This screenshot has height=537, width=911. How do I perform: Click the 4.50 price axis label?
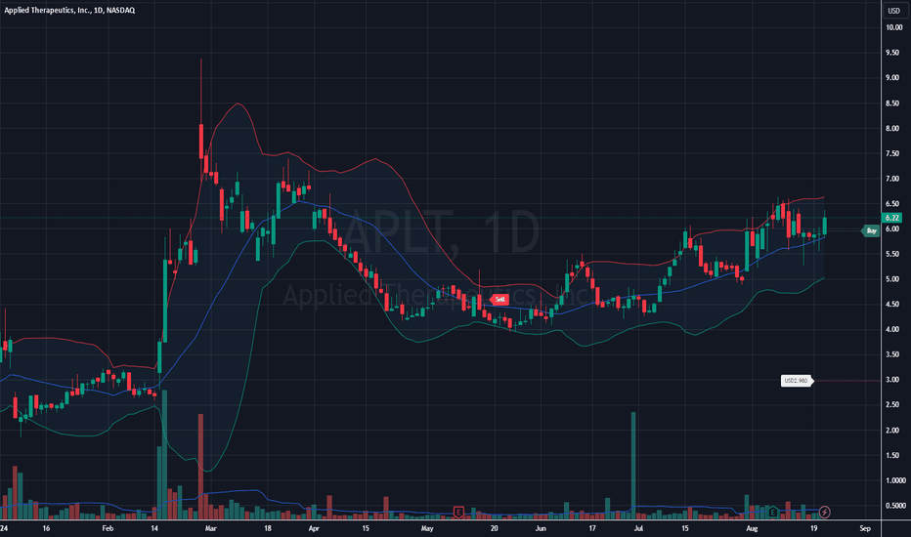tap(891, 305)
